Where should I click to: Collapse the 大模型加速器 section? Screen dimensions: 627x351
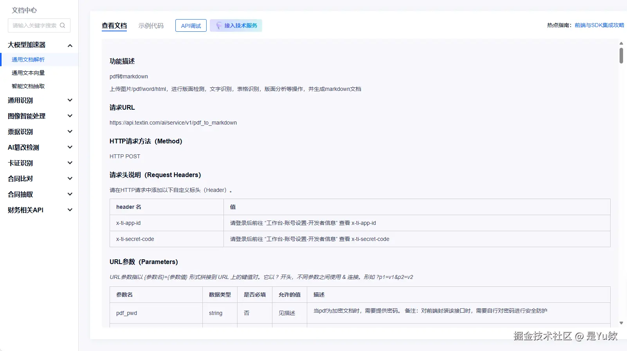point(70,45)
